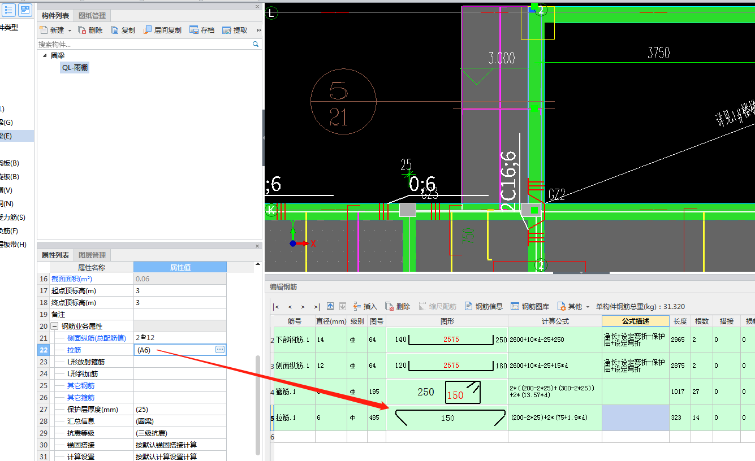
Task: Select the 箍筋.1 row name cell
Action: pos(295,392)
